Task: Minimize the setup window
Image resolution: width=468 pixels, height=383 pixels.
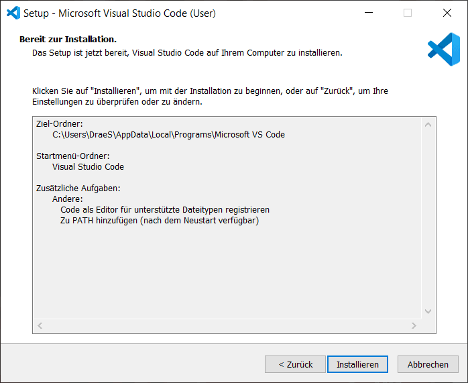Action: pos(368,13)
